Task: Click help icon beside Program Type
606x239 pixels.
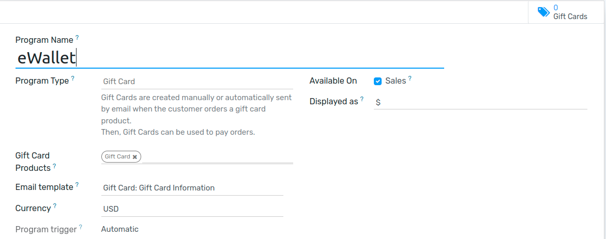Action: tap(72, 78)
